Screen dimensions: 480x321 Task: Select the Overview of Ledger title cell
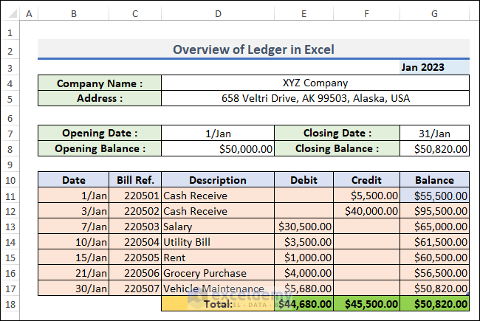[253, 49]
